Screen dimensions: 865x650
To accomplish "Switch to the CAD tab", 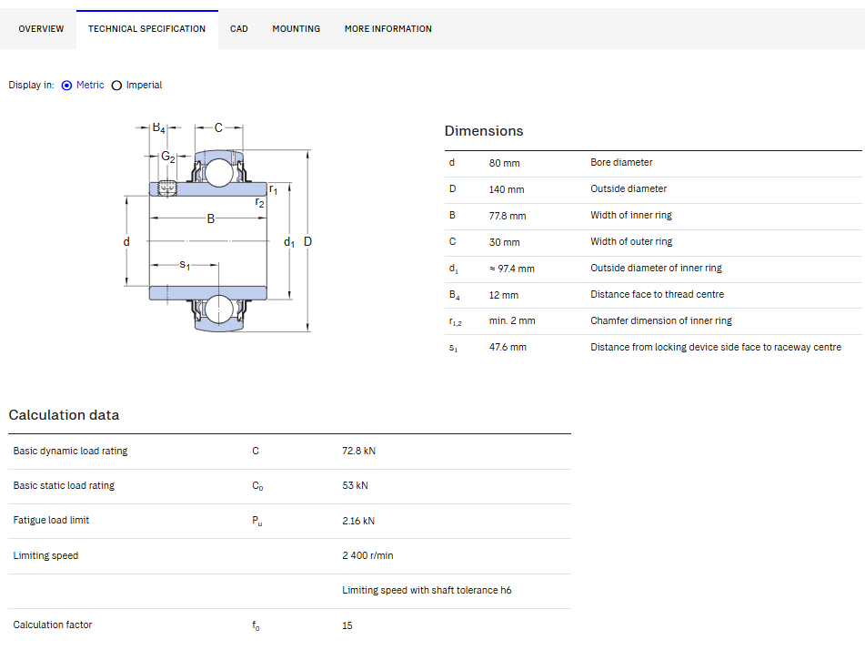I will [x=239, y=29].
